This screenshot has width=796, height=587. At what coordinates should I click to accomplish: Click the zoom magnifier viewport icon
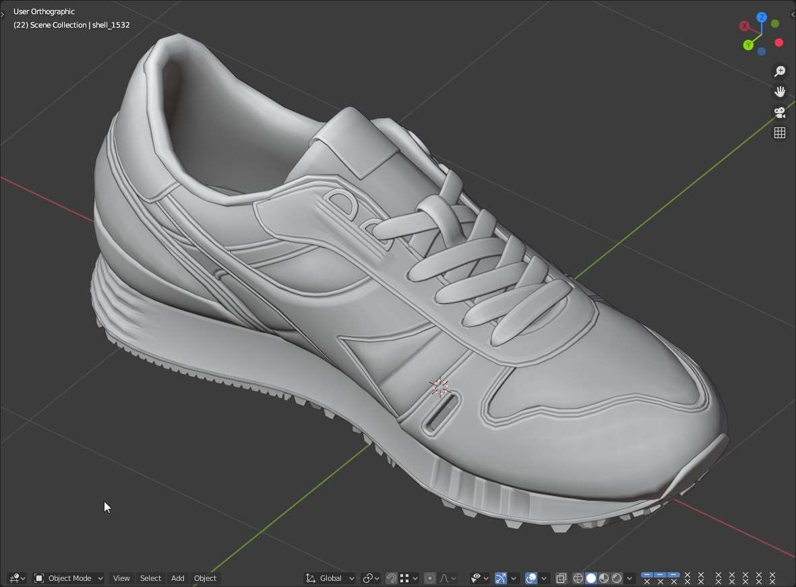tap(780, 71)
